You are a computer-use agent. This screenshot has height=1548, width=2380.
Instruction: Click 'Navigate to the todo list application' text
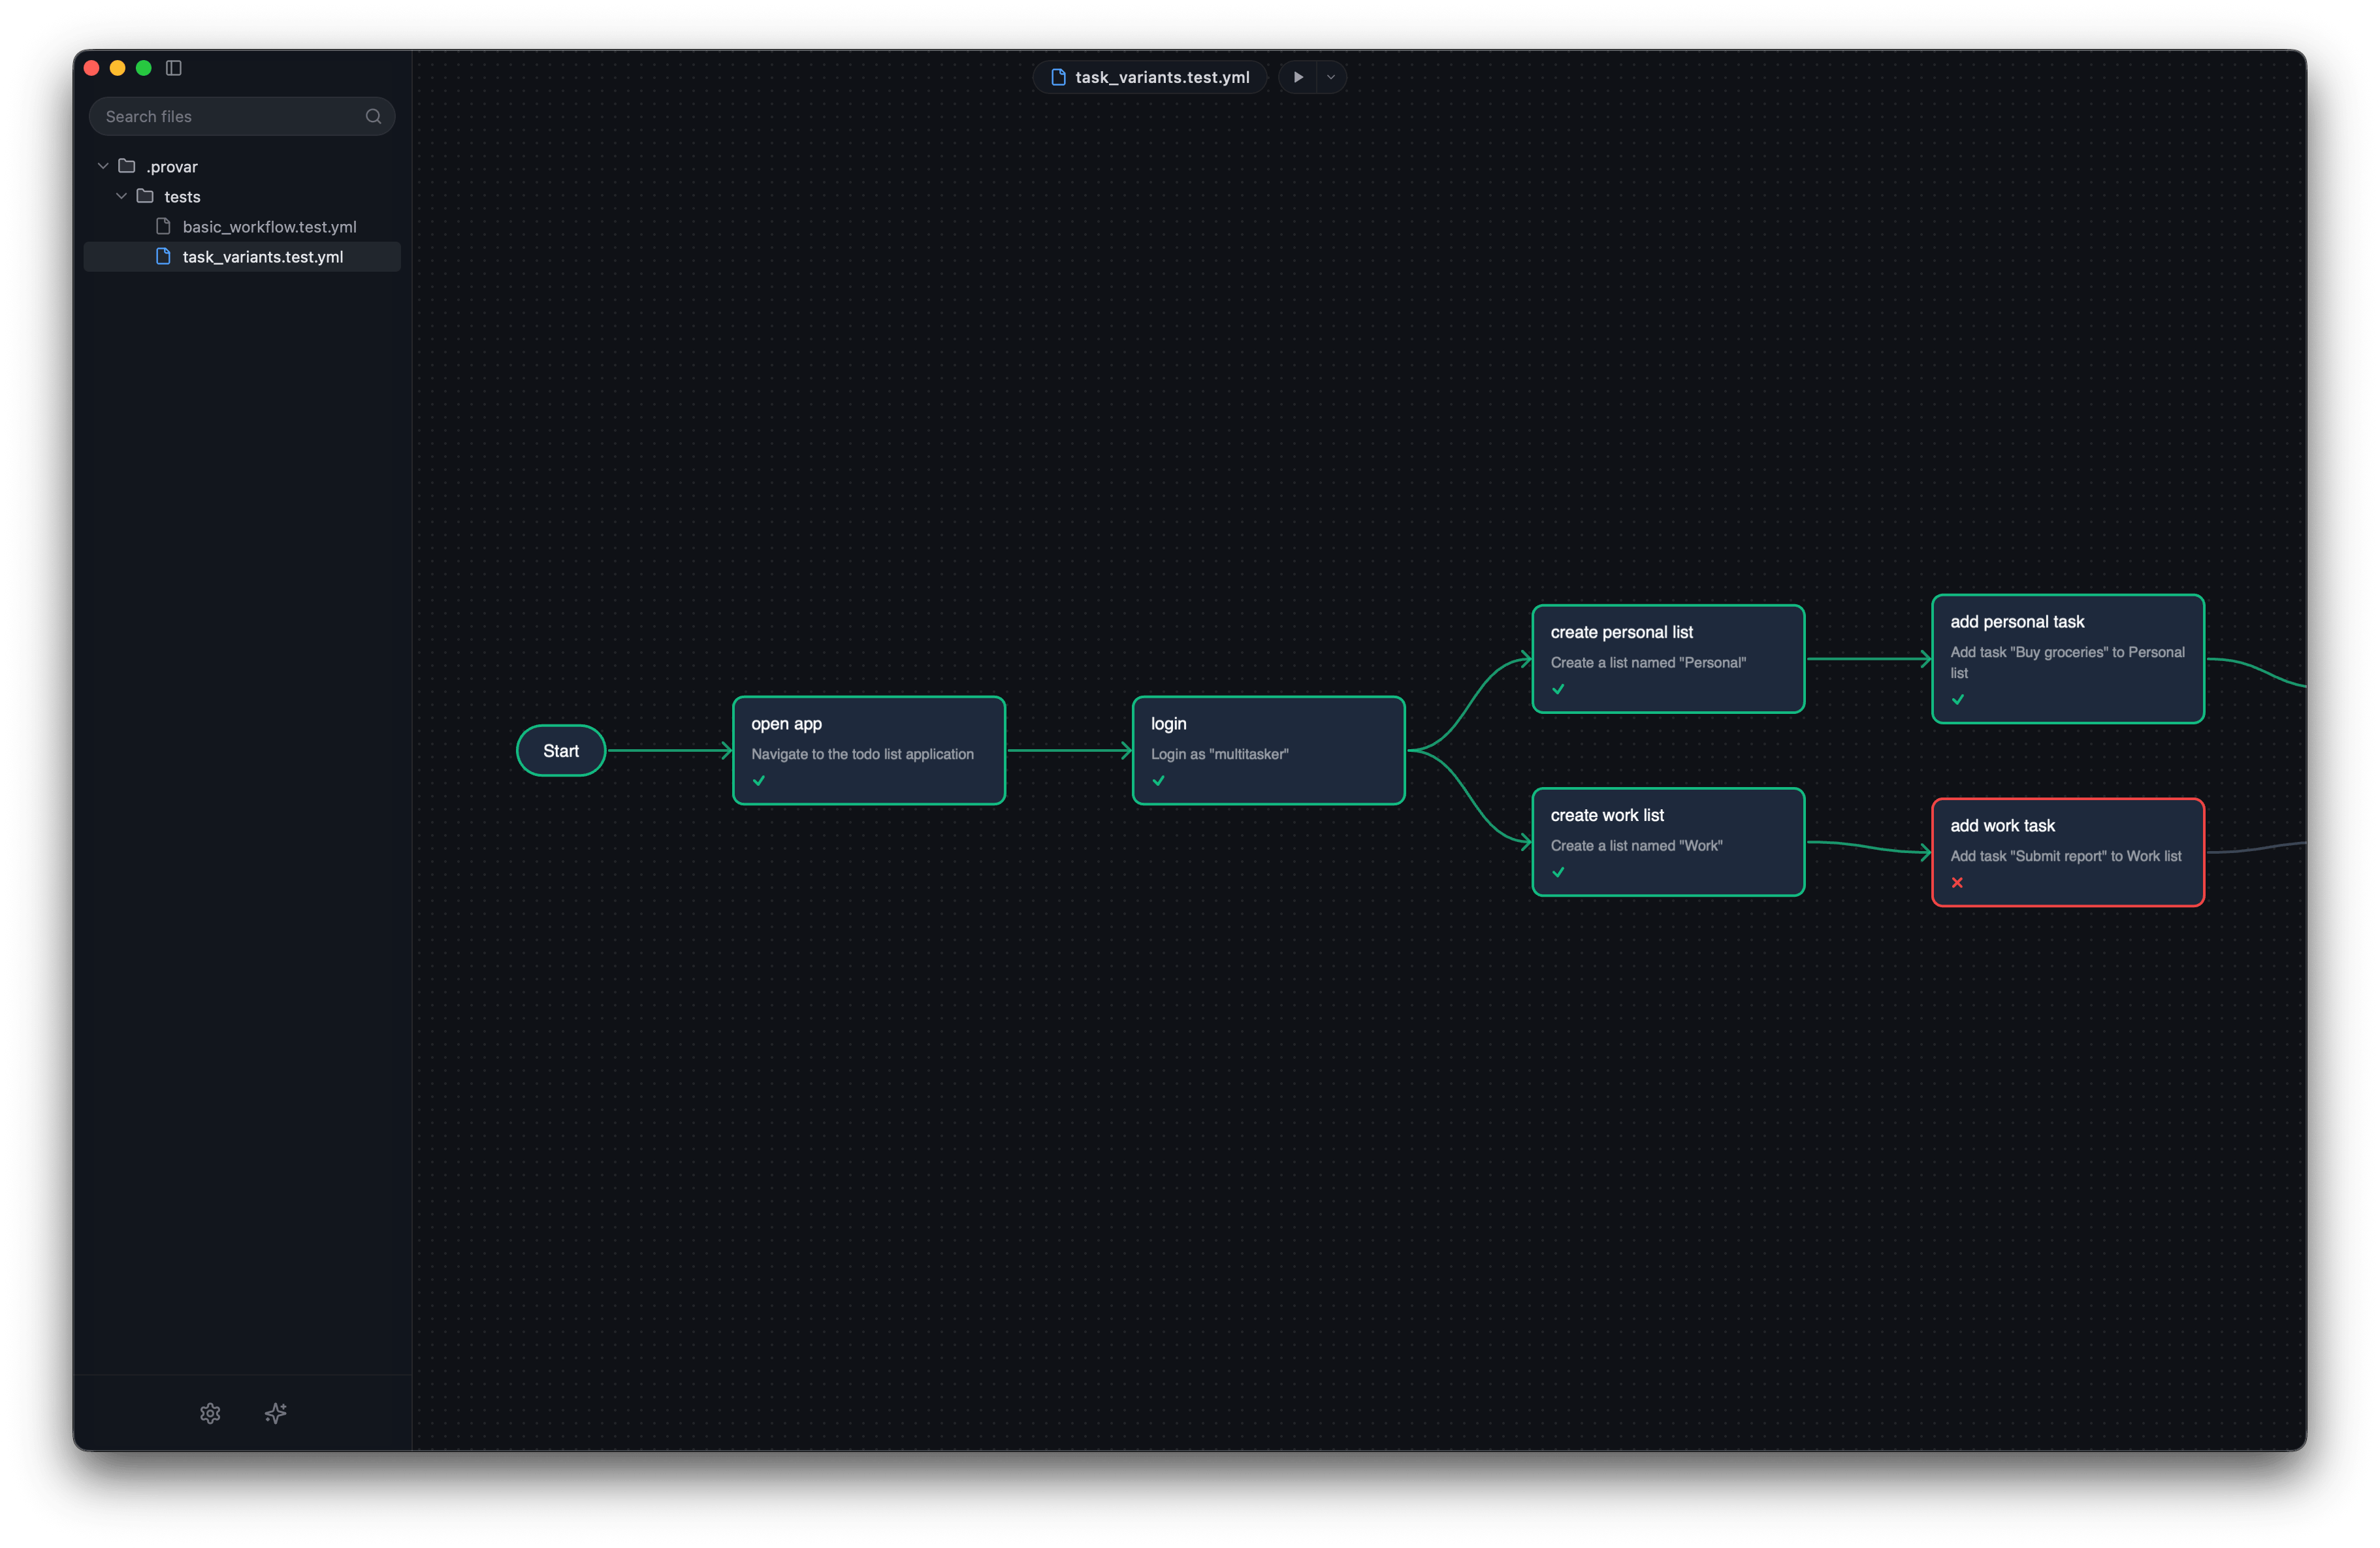click(x=862, y=754)
